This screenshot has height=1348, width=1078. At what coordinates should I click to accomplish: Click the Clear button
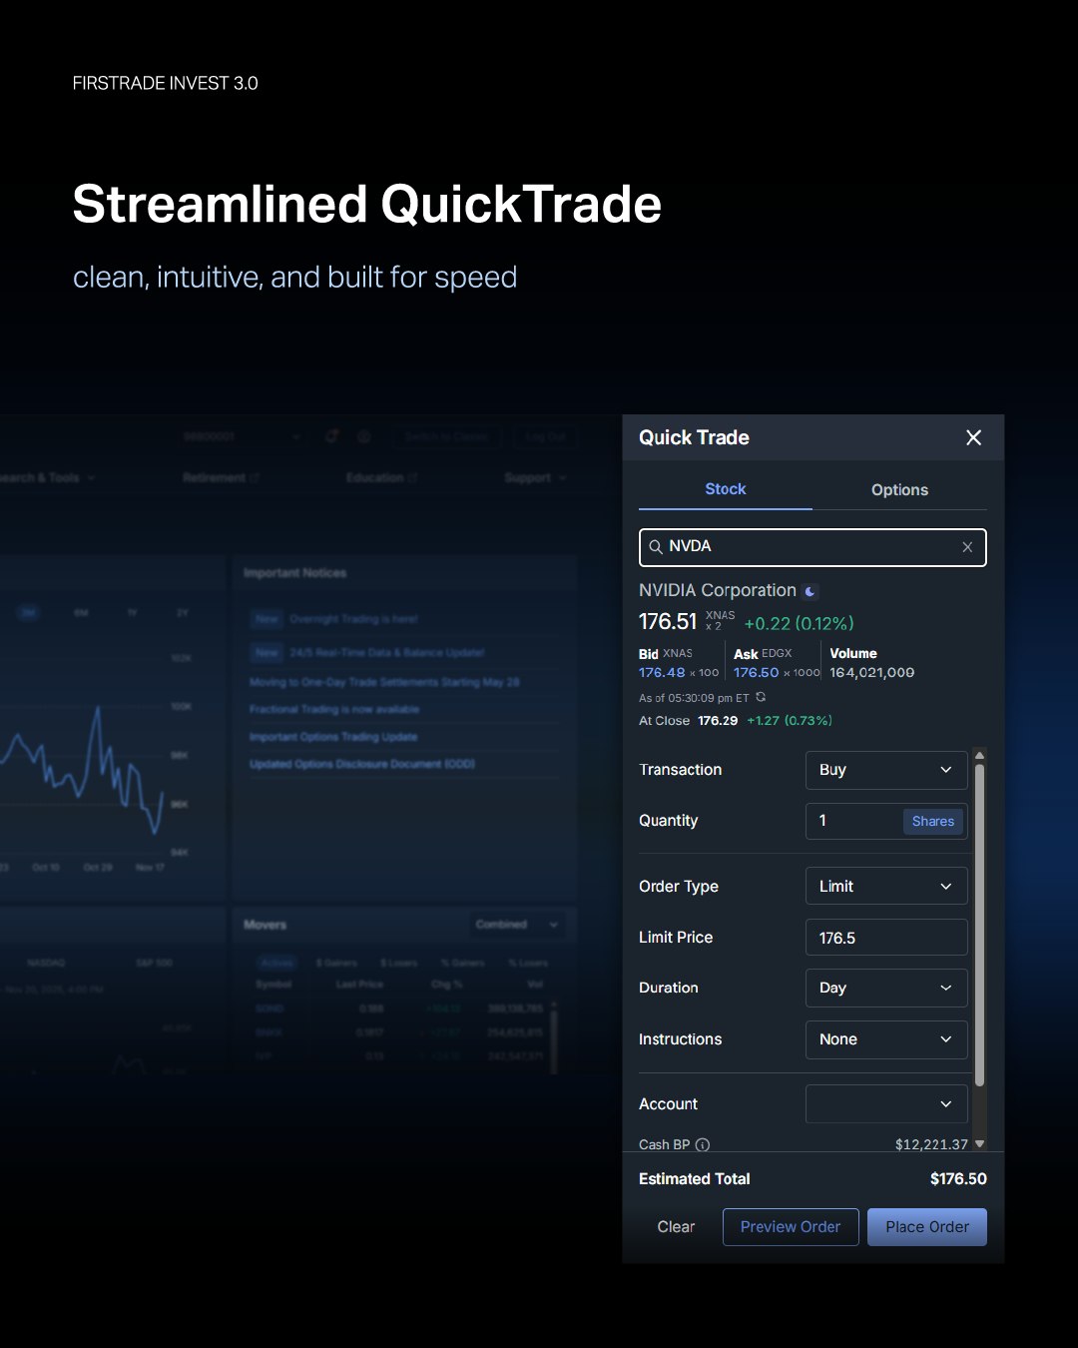click(676, 1227)
